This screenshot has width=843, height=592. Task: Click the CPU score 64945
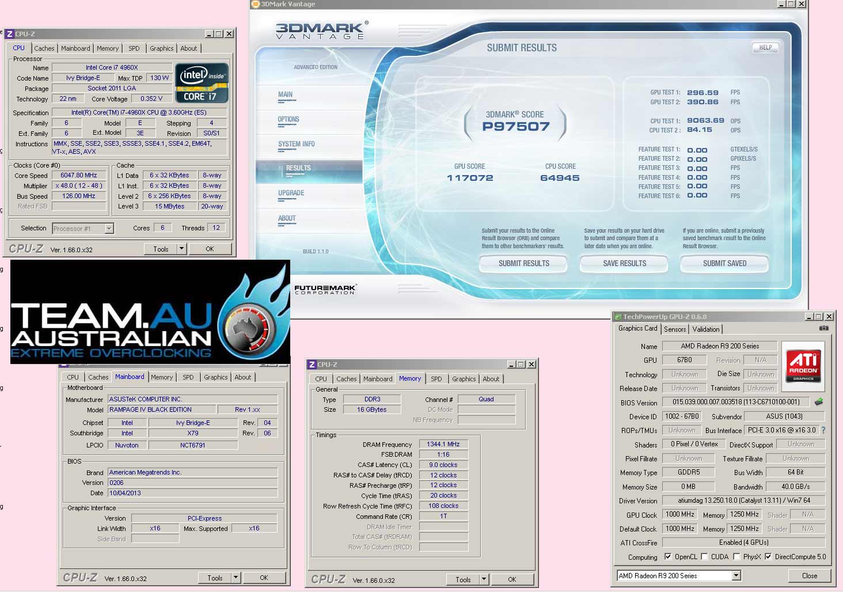click(560, 178)
